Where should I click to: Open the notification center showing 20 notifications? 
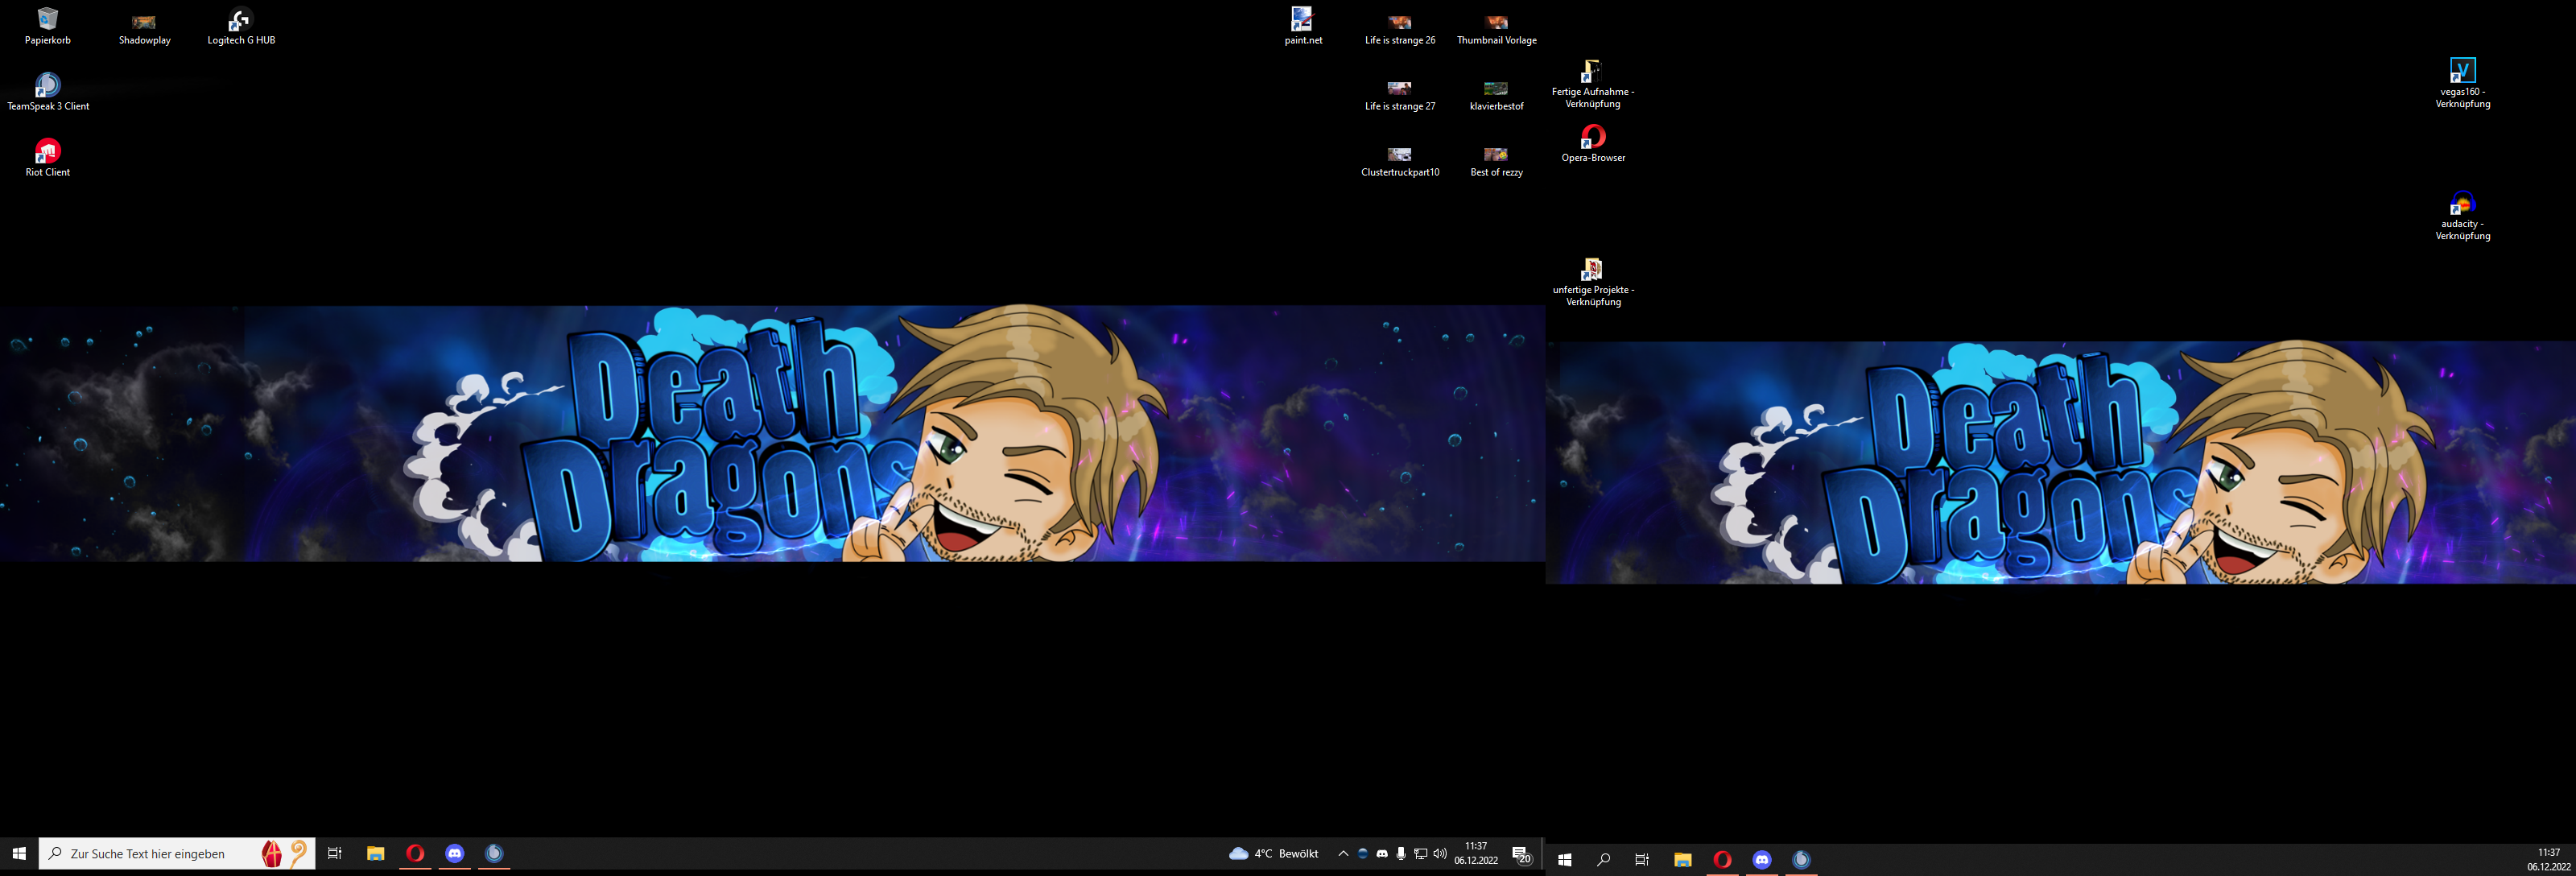pos(1521,854)
